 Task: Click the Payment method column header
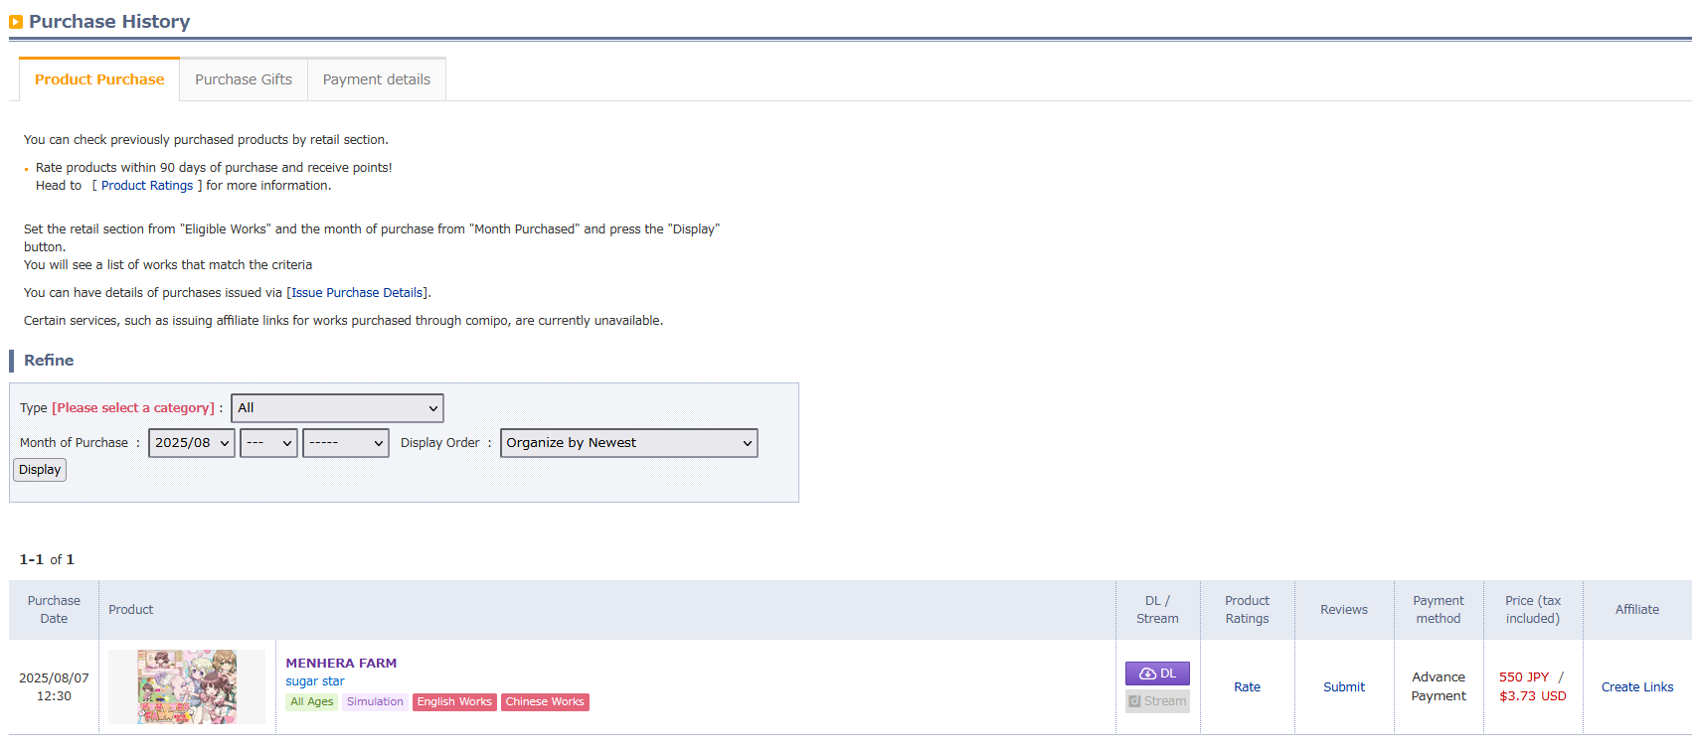pos(1439,610)
